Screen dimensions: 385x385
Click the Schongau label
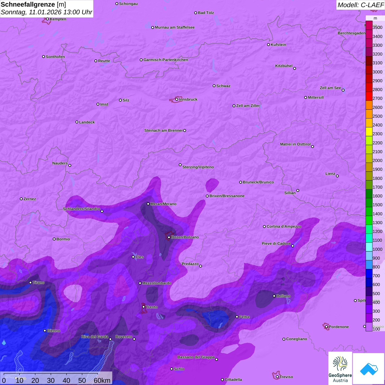click(x=128, y=4)
